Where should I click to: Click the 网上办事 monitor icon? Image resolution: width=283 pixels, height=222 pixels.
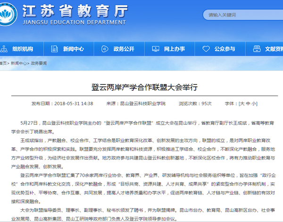[x=155, y=49]
